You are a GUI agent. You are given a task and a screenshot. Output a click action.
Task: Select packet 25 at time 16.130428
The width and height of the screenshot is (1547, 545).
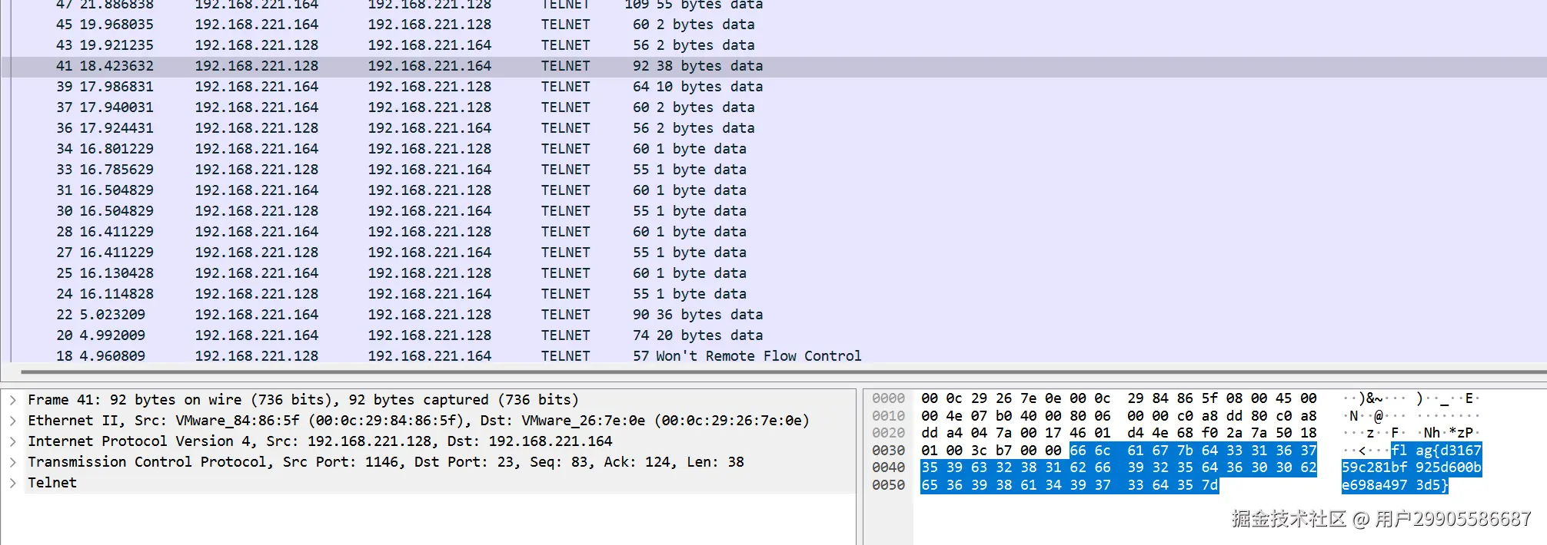pyautogui.click(x=773, y=273)
